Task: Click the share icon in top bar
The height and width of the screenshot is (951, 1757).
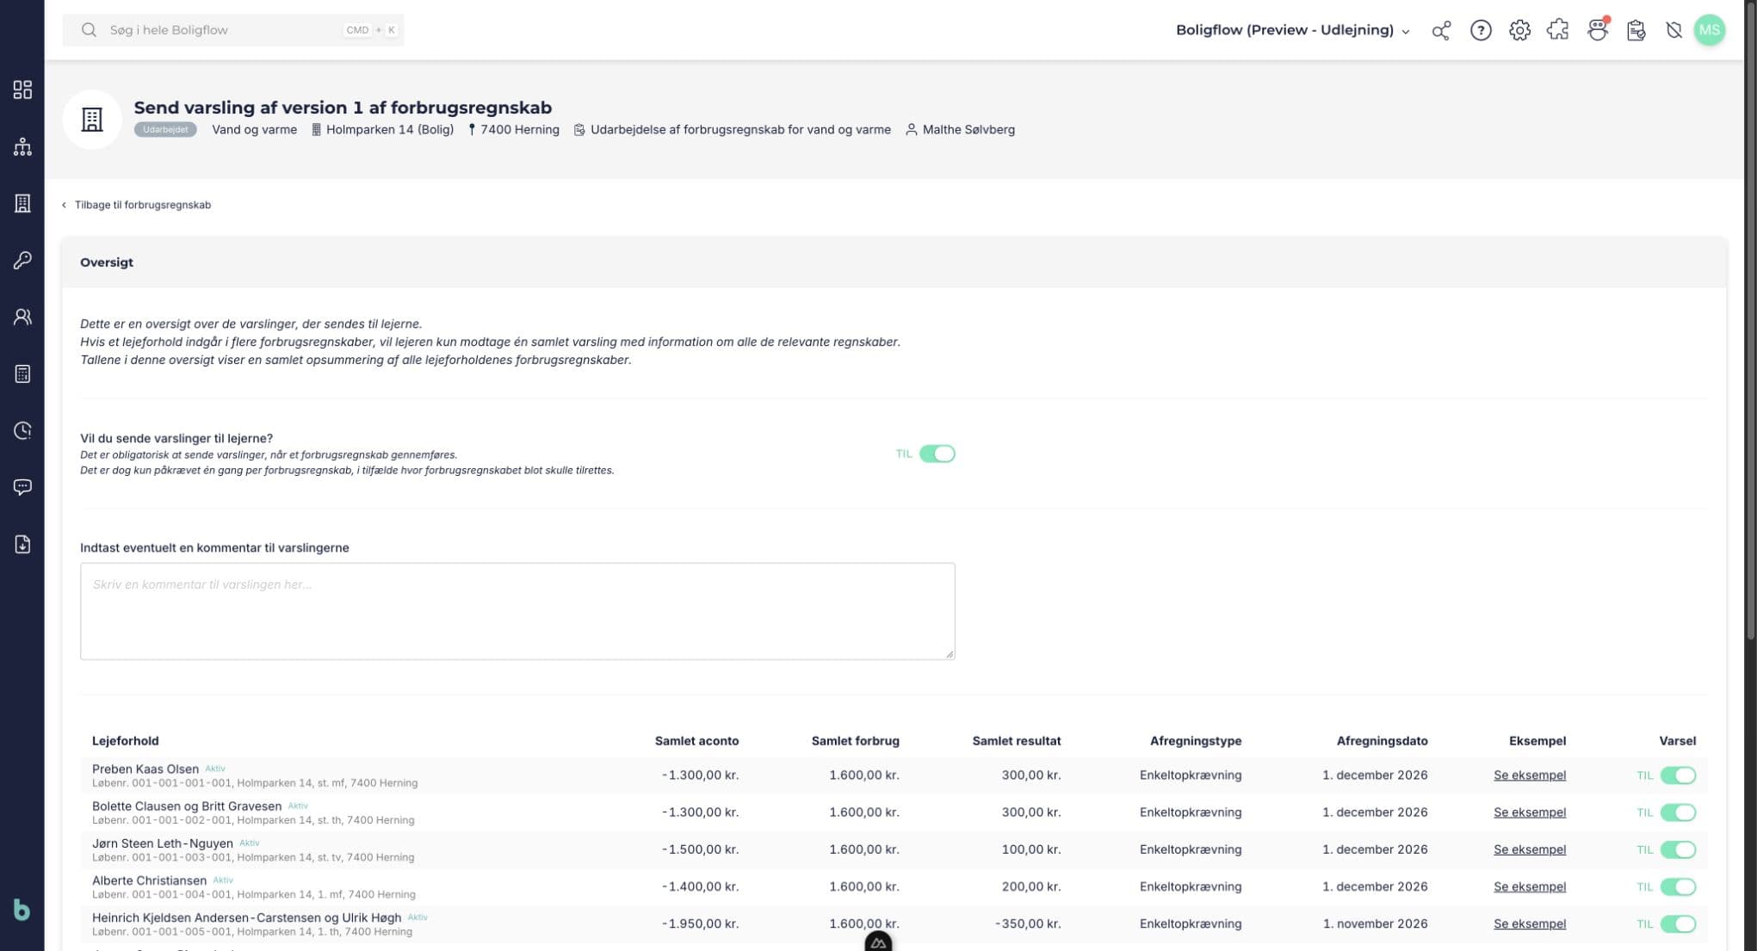Action: pyautogui.click(x=1441, y=30)
